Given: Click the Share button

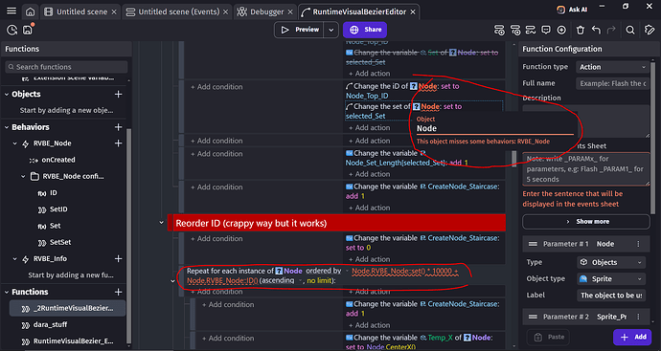Looking at the screenshot, I should pos(365,30).
